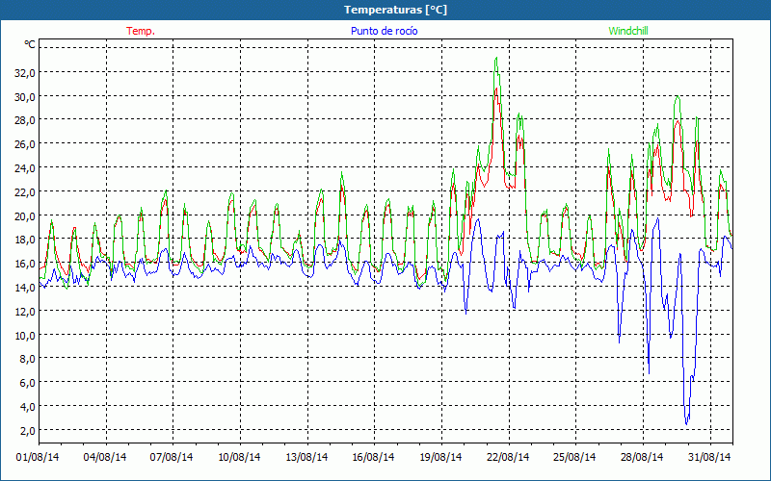The width and height of the screenshot is (771, 481).
Task: Click the 04/08/14 date label
Action: (105, 457)
